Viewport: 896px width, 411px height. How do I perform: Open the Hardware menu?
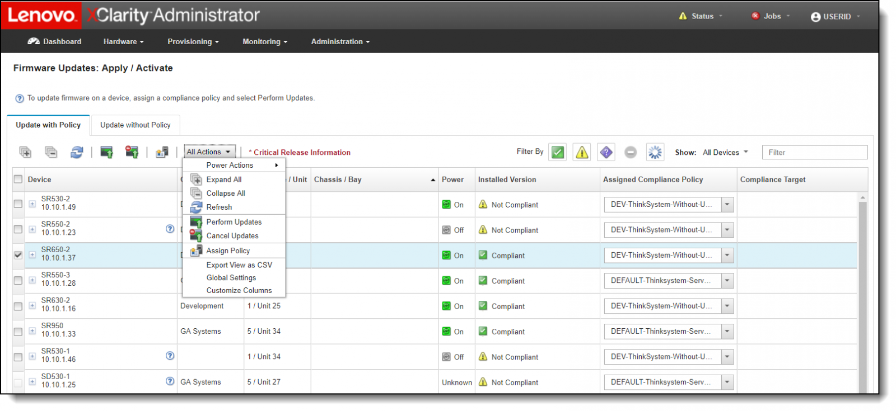tap(123, 41)
